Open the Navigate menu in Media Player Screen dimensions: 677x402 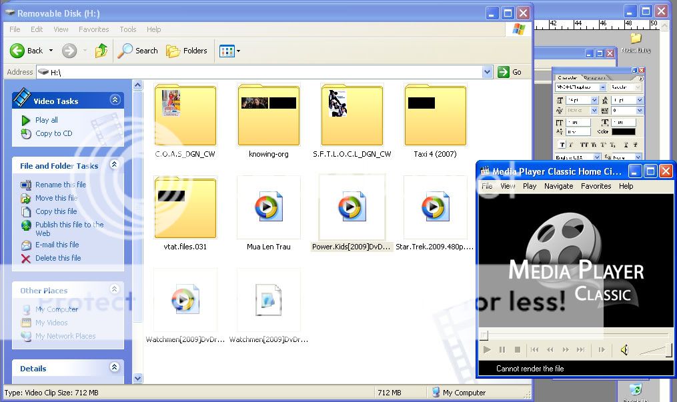point(558,186)
